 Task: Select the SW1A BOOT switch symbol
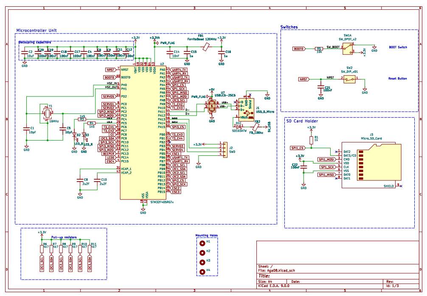(x=348, y=49)
